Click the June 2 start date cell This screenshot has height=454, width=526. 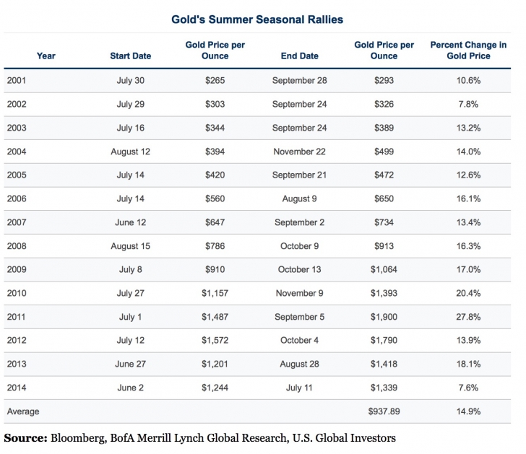tap(130, 388)
